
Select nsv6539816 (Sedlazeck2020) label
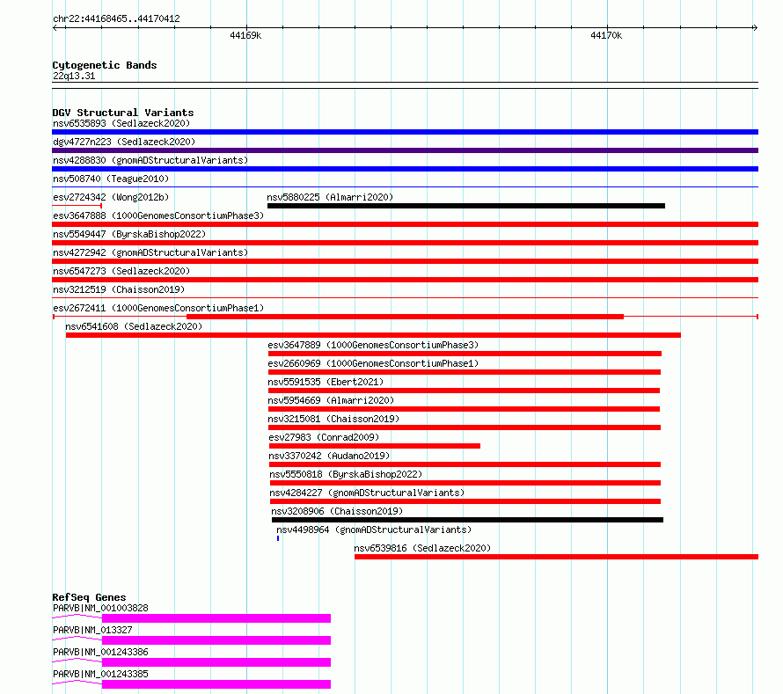coord(422,548)
